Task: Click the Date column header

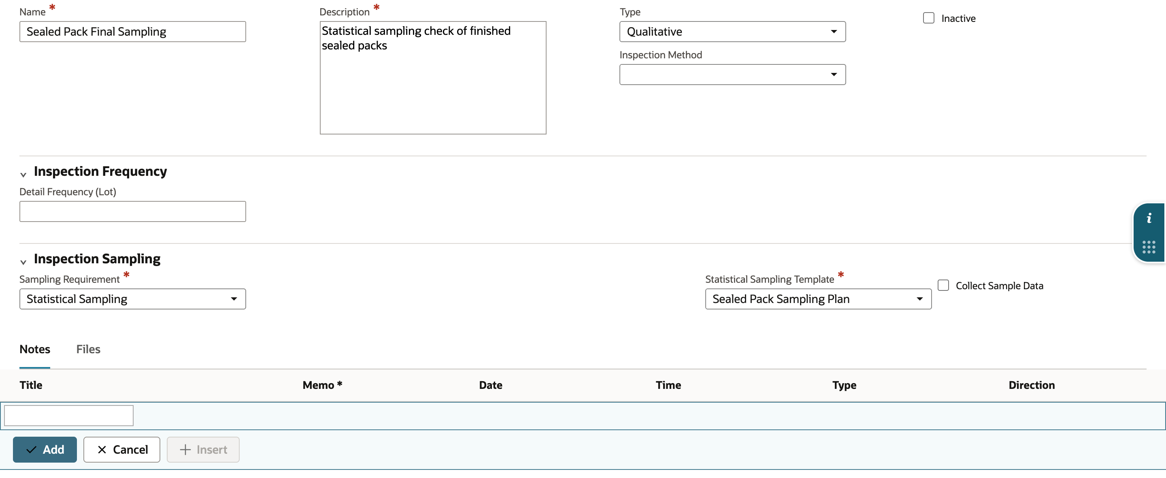Action: pyautogui.click(x=491, y=385)
